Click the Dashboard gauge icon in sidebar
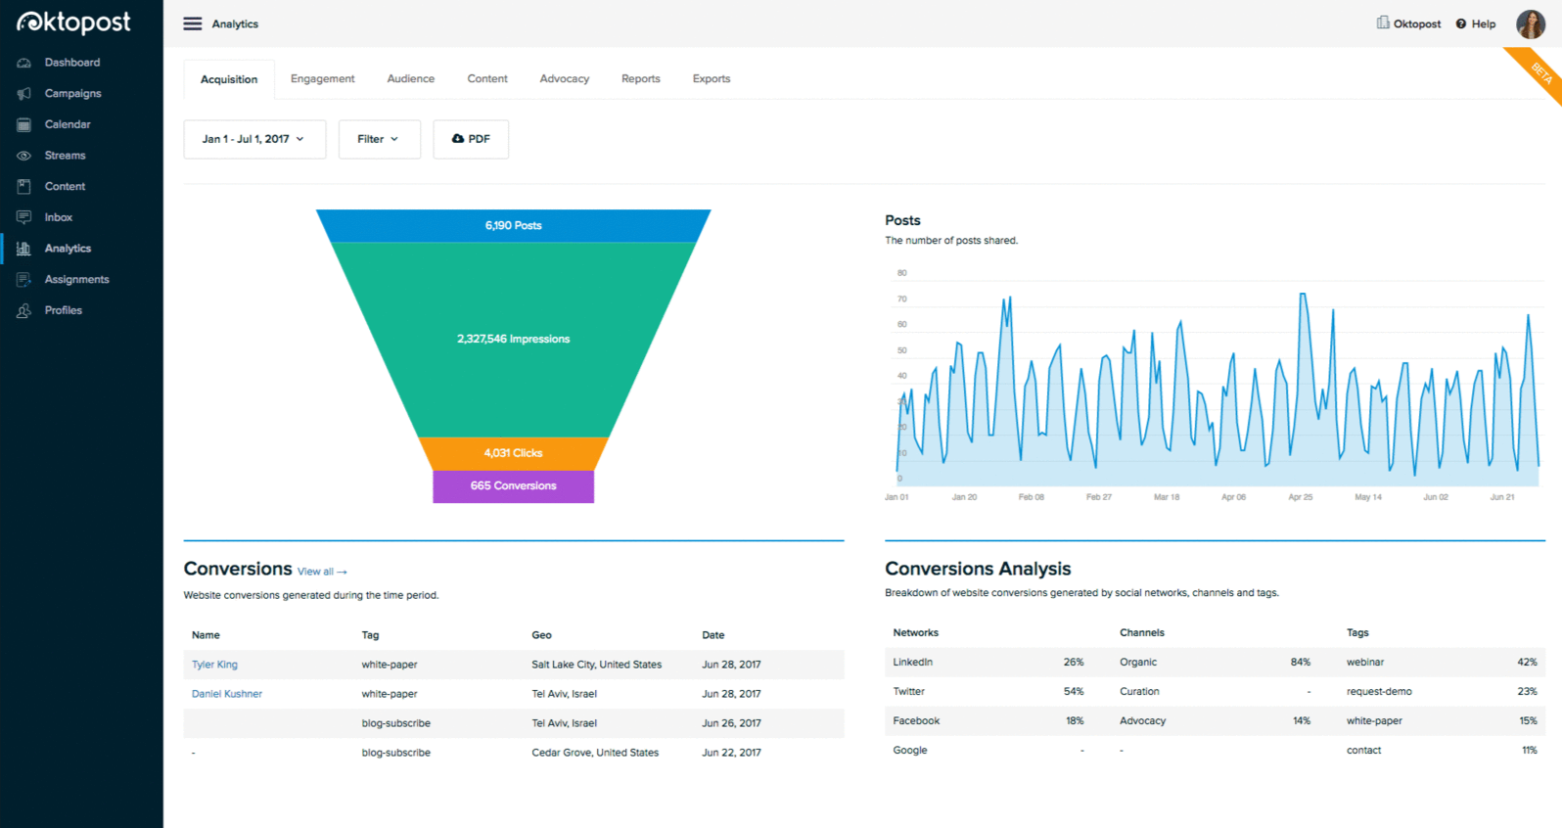This screenshot has height=828, width=1562. pos(24,63)
